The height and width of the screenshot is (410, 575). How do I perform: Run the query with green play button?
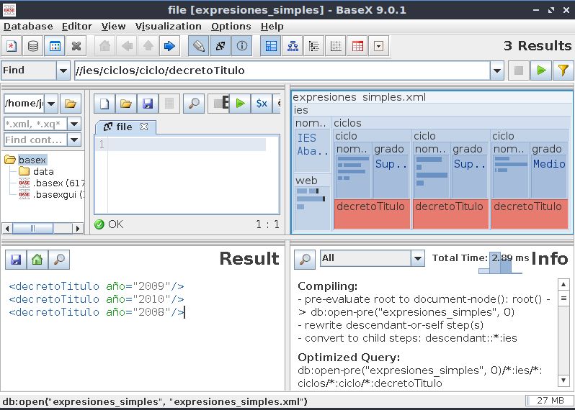tap(540, 70)
